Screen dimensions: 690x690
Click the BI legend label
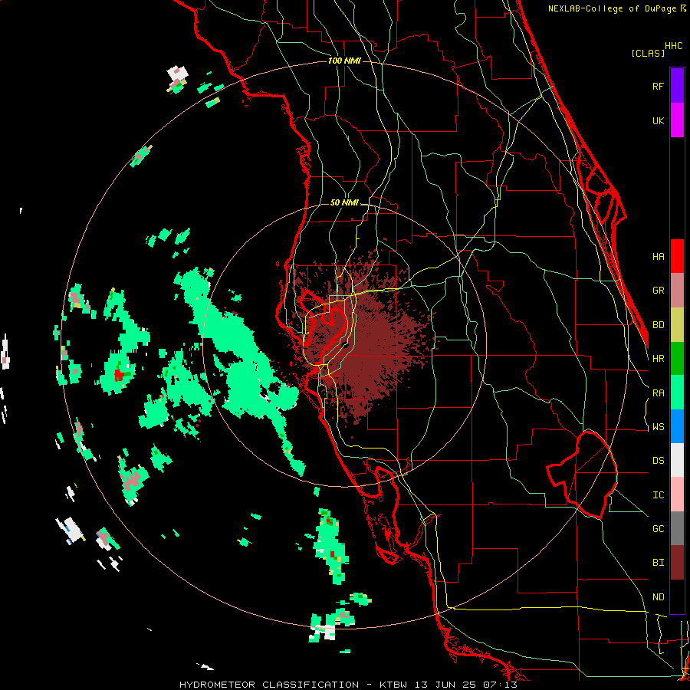[x=659, y=563]
